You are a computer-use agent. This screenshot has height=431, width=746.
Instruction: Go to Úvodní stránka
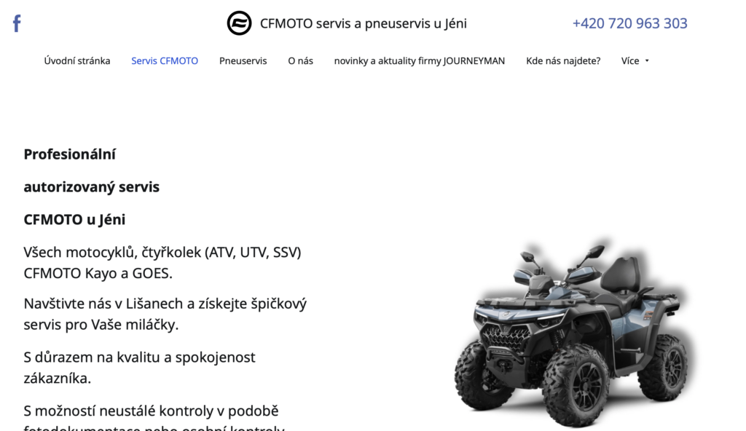tap(77, 61)
